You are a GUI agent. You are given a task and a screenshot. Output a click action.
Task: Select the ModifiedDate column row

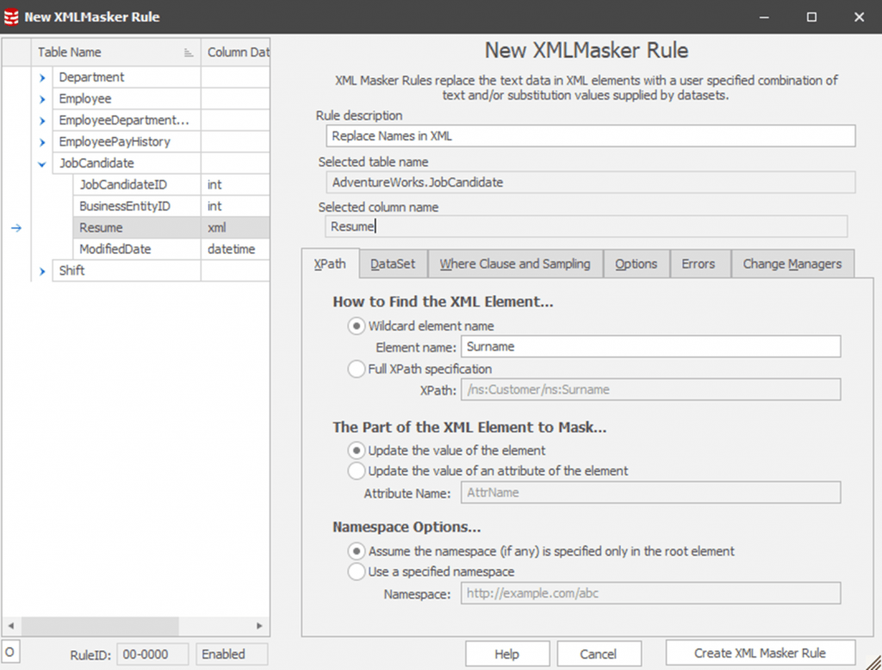pyautogui.click(x=115, y=249)
